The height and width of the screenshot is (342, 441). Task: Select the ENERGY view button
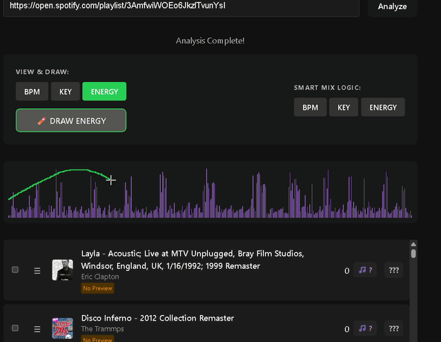coord(104,91)
